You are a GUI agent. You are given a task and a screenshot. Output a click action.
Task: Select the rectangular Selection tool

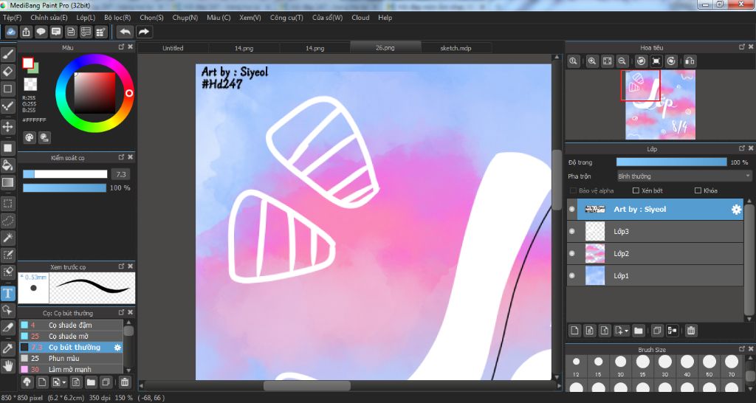[x=8, y=204]
